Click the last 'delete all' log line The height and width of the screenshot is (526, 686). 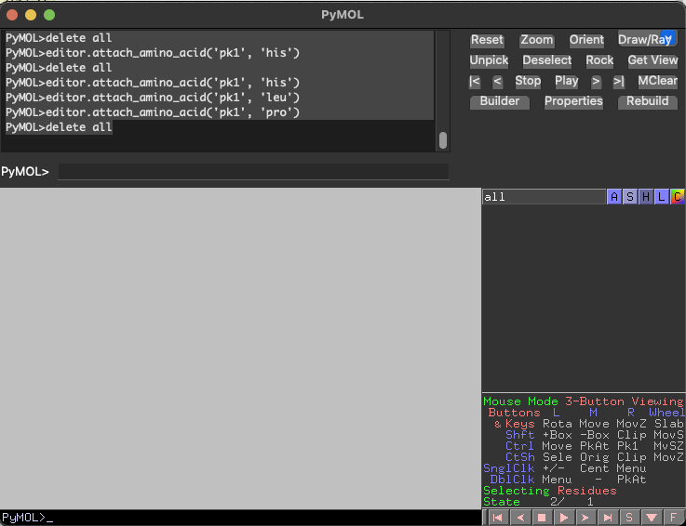[x=59, y=127]
